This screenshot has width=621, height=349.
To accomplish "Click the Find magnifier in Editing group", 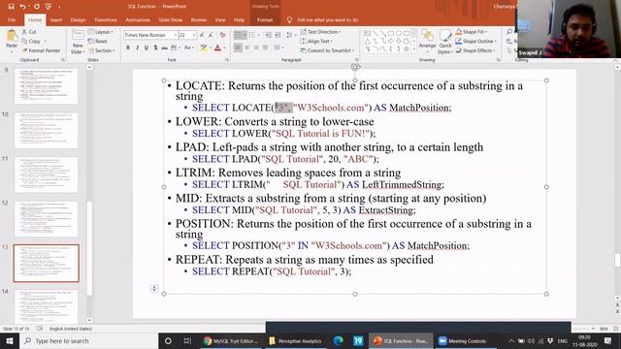I will click(509, 32).
